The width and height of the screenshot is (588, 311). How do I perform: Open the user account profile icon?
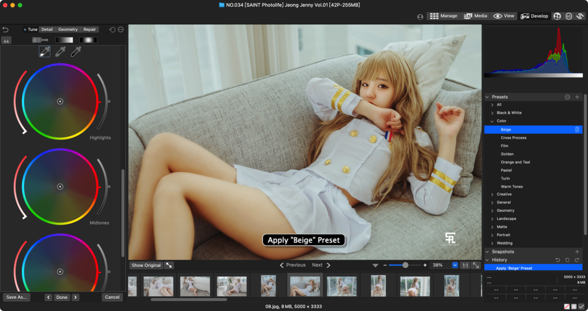tap(420, 17)
